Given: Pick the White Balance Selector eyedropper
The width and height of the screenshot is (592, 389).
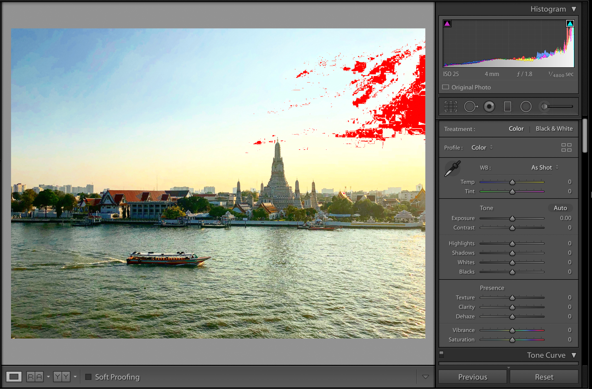Looking at the screenshot, I should (452, 169).
